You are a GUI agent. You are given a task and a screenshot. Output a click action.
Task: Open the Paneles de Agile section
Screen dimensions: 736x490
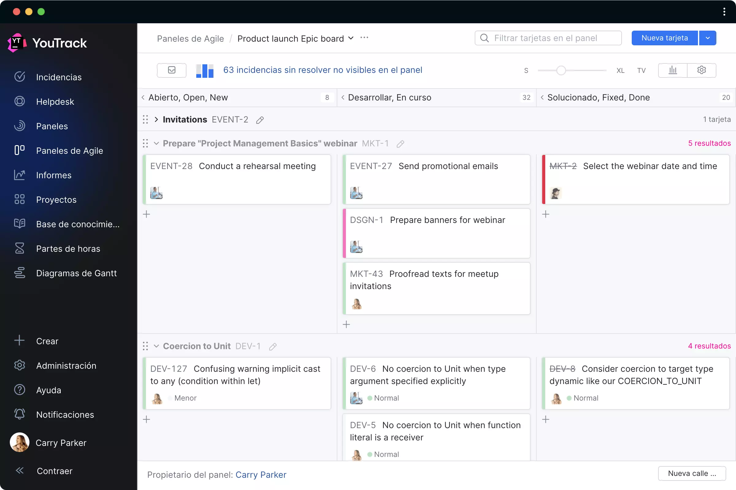(70, 150)
